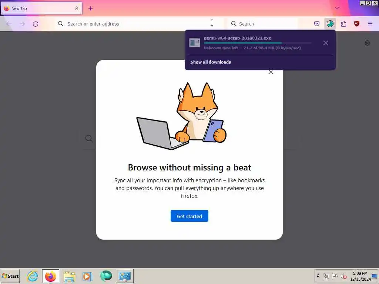Launch Windows Media Player from taskbar
379x284 pixels.
[x=87, y=276]
